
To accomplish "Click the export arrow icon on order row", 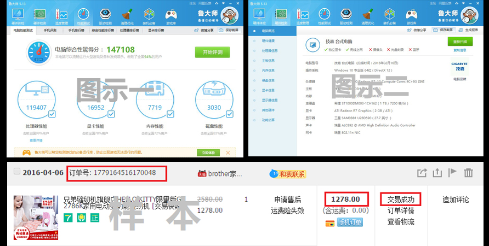I will [422, 173].
